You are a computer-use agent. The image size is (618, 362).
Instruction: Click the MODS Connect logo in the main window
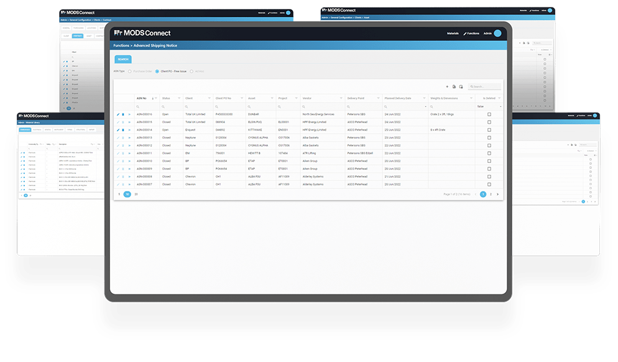142,33
